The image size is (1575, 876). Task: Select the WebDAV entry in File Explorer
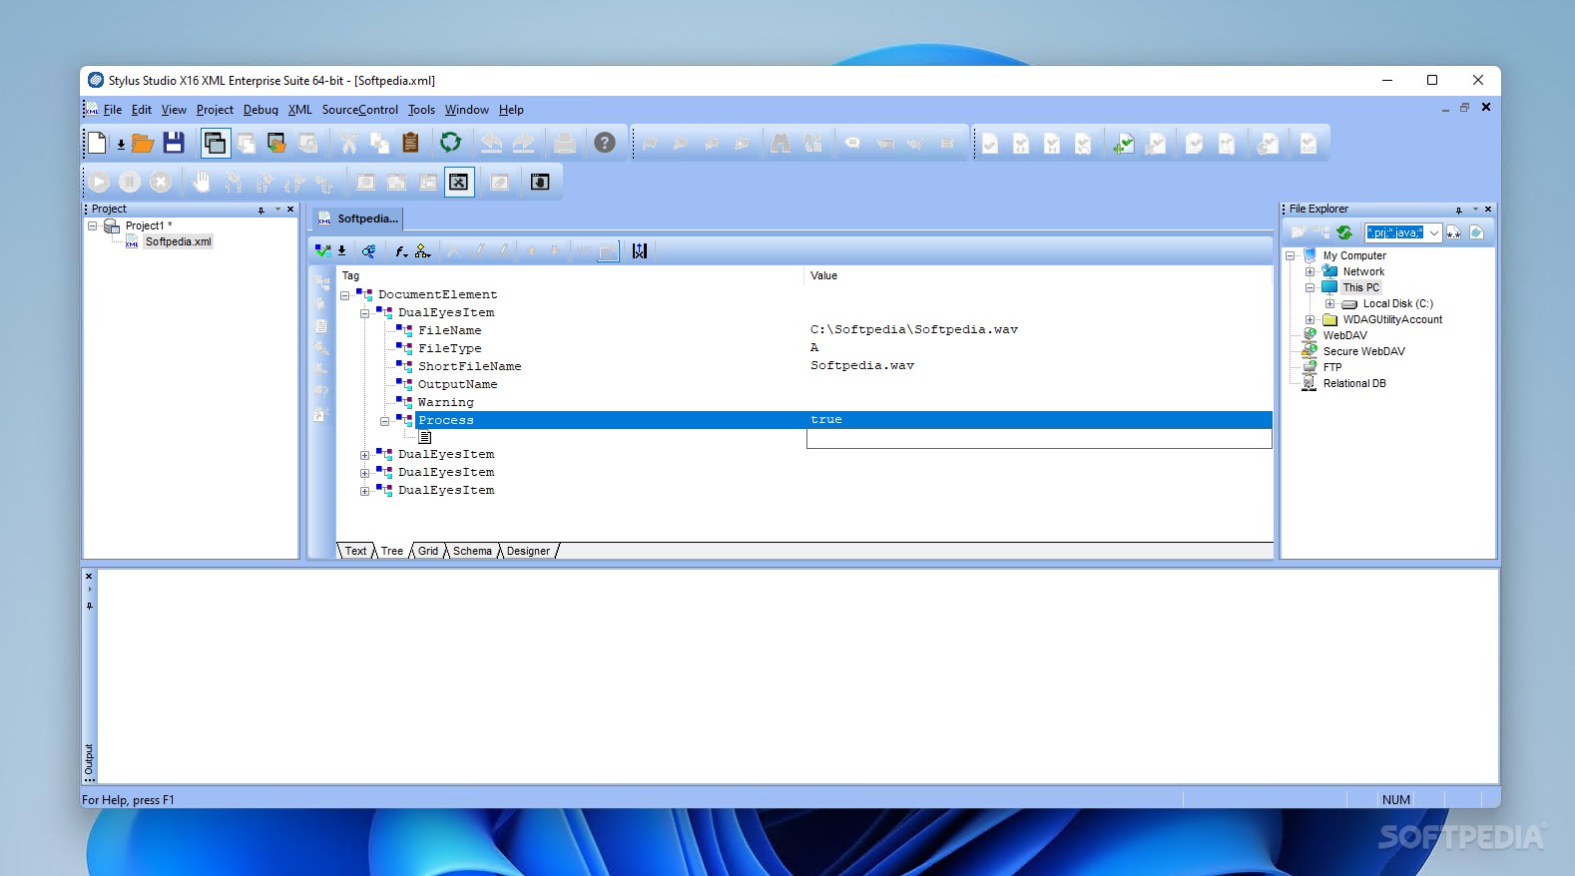click(1344, 335)
